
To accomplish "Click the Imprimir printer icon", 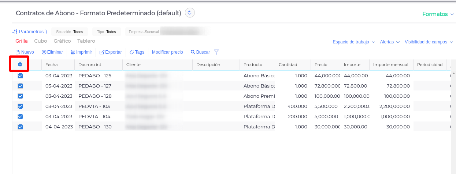I will (x=73, y=52).
